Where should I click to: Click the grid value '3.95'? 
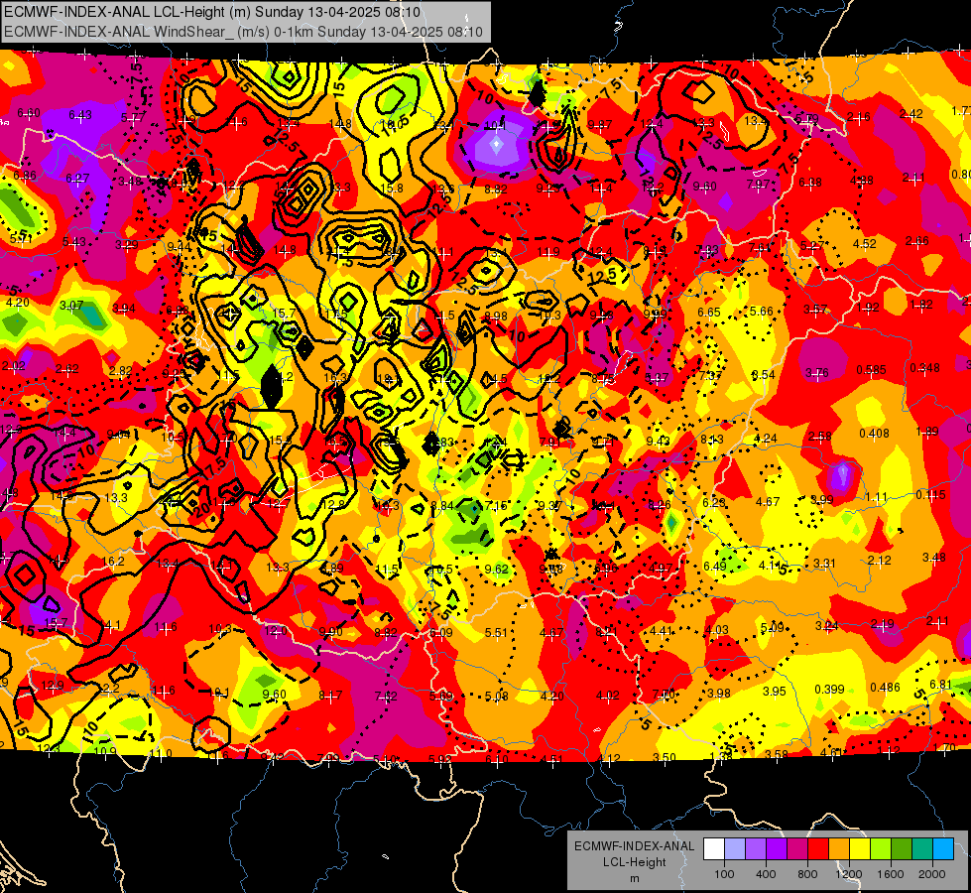point(774,691)
